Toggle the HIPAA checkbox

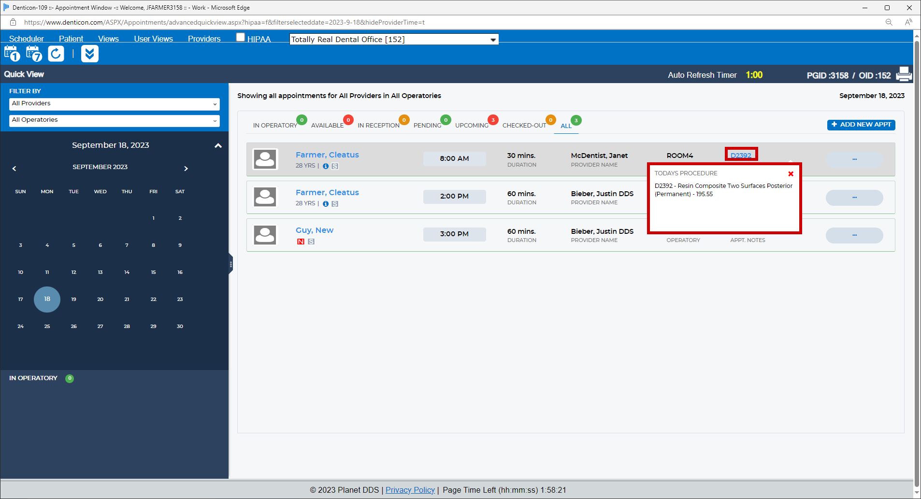tap(240, 37)
